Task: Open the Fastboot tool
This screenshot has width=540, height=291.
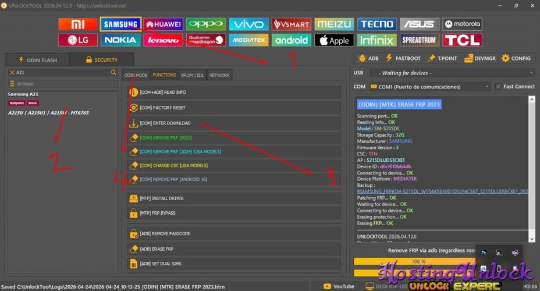Action: point(403,58)
